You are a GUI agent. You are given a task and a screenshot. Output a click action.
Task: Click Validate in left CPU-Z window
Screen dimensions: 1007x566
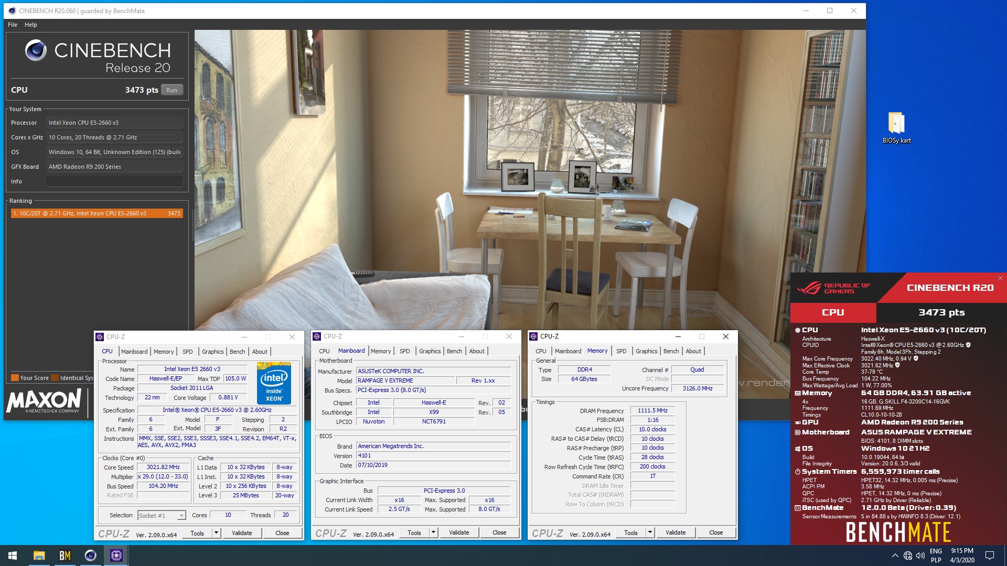click(x=242, y=533)
